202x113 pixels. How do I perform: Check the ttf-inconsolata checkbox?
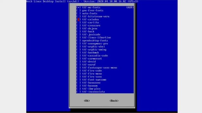pos(79,92)
